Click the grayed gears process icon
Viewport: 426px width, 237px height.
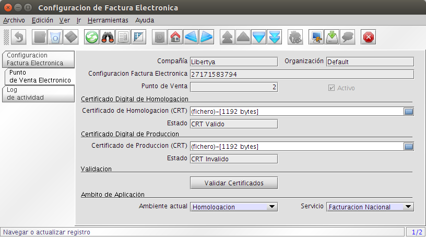click(295, 37)
